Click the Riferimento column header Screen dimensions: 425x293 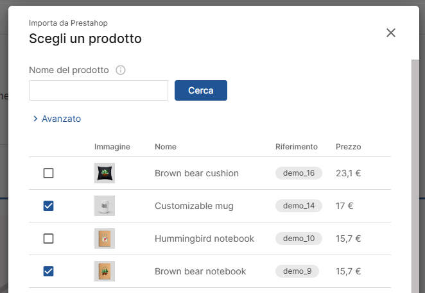click(296, 147)
